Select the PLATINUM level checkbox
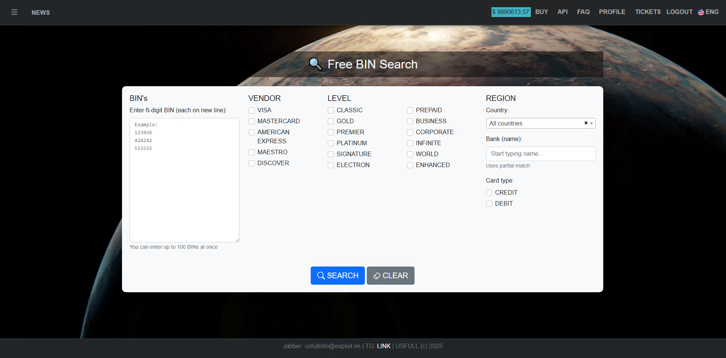 tap(331, 143)
